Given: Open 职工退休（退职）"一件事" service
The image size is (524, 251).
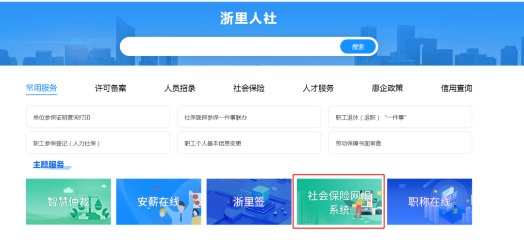Looking at the screenshot, I should 400,117.
